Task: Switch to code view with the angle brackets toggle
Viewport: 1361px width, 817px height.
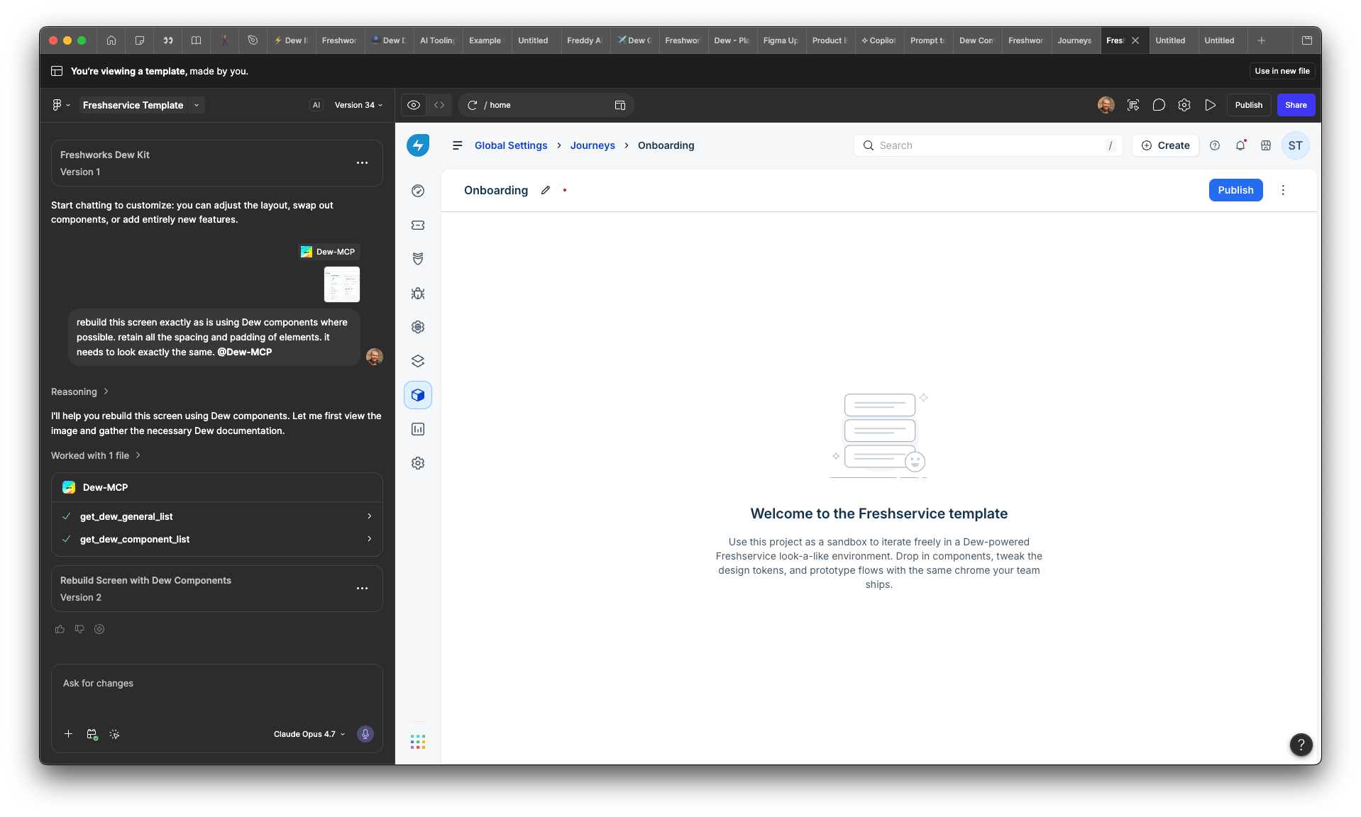Action: click(x=439, y=105)
